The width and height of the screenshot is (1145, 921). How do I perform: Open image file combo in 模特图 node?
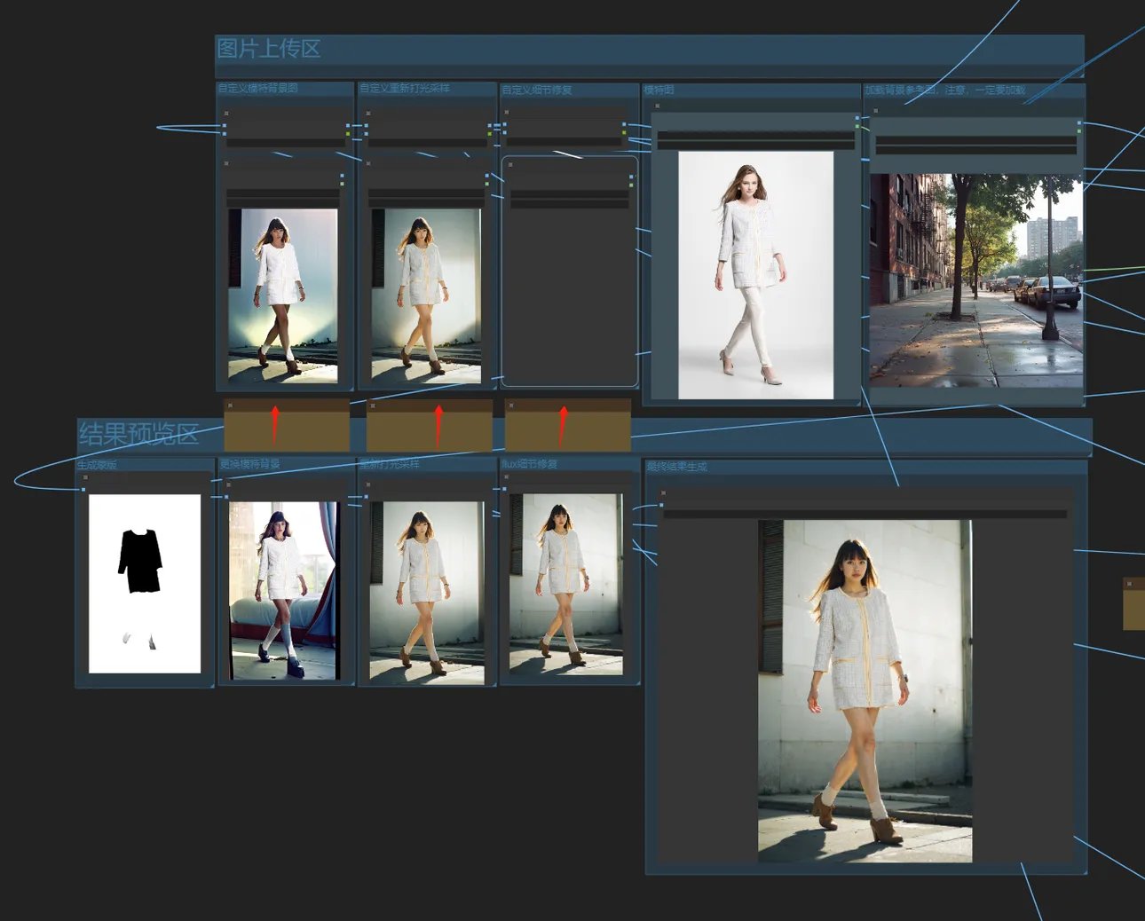pos(755,136)
